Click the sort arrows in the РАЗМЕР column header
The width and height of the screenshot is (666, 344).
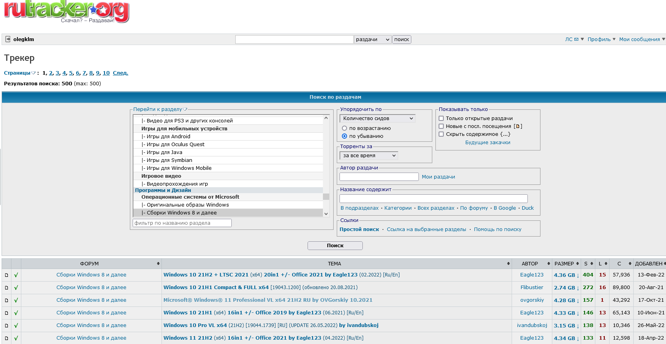pos(578,263)
